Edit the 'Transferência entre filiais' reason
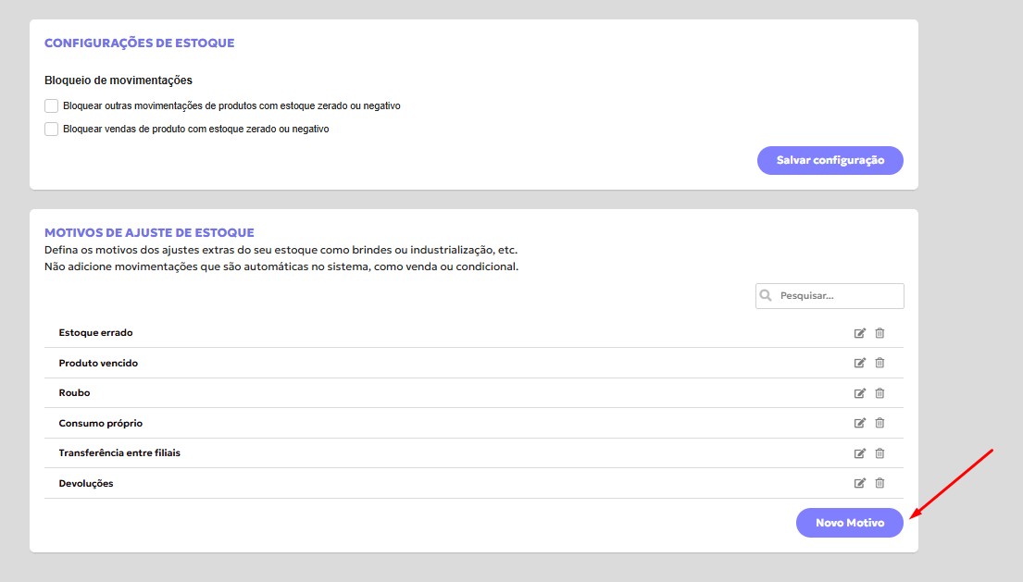The width and height of the screenshot is (1023, 582). (859, 453)
